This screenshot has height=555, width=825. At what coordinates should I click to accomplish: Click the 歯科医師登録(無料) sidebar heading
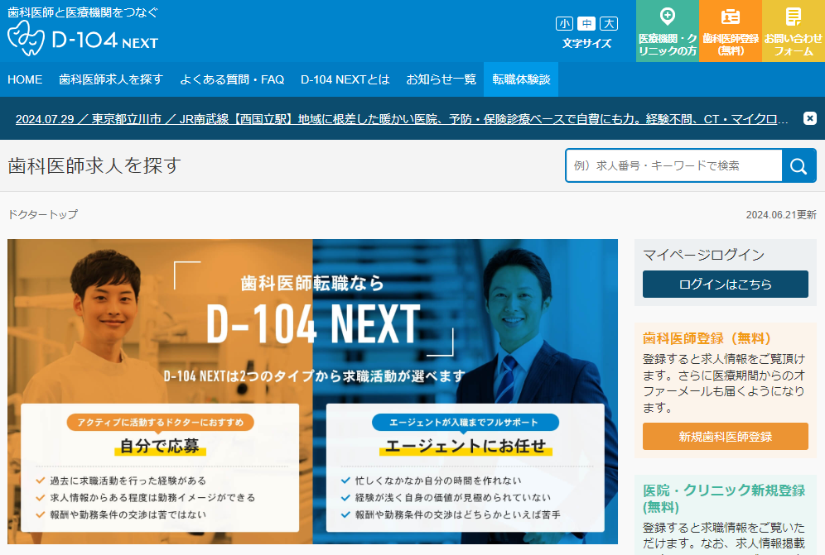(x=706, y=338)
